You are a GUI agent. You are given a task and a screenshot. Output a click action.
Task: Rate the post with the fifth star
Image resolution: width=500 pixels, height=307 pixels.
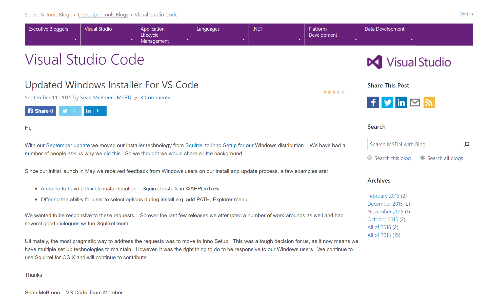[343, 92]
